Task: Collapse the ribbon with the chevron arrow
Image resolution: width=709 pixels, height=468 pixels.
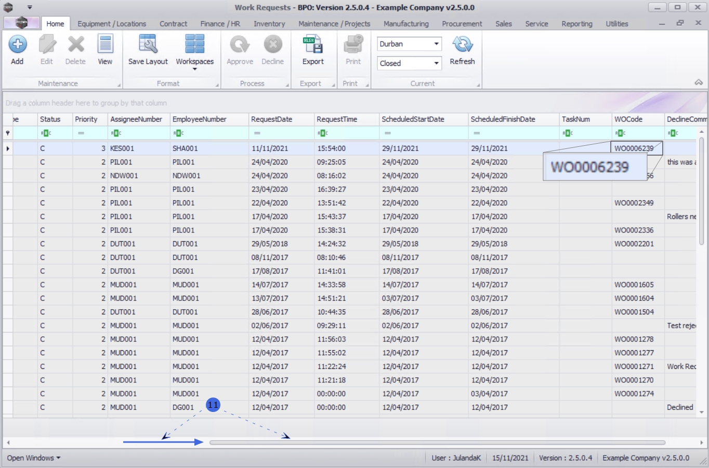Action: point(699,82)
